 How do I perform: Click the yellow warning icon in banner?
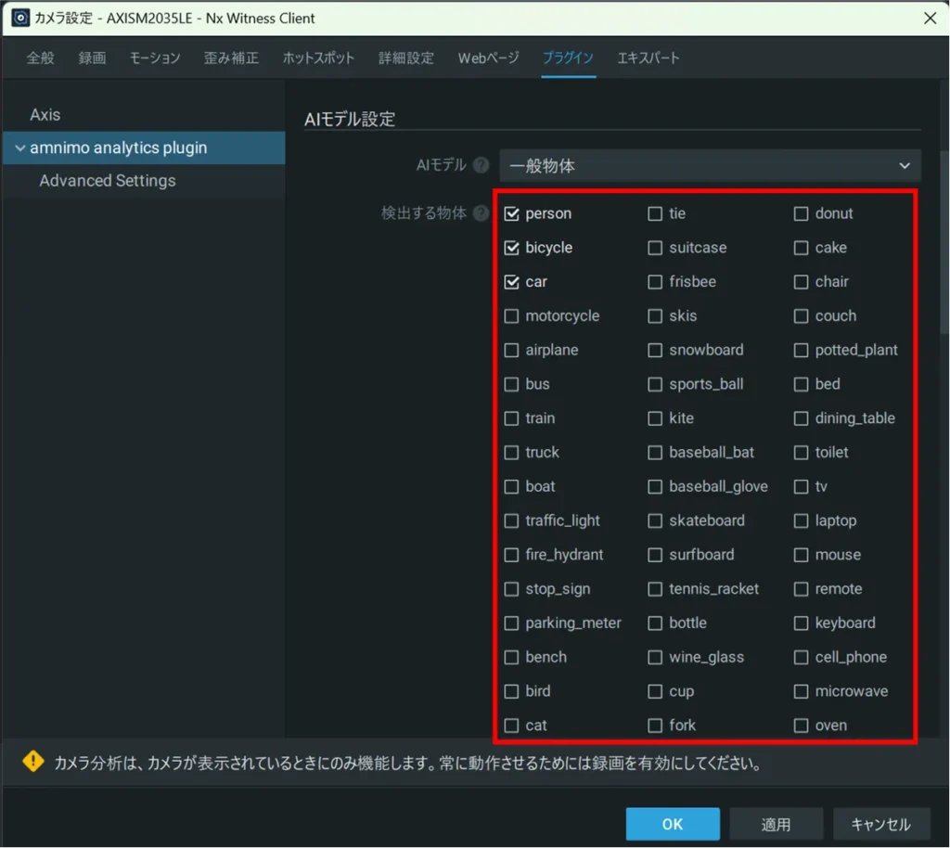pos(33,763)
